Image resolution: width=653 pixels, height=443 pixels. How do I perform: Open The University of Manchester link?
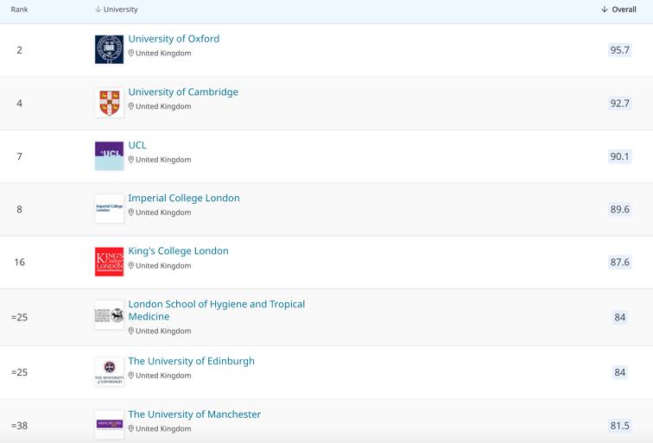click(x=194, y=415)
